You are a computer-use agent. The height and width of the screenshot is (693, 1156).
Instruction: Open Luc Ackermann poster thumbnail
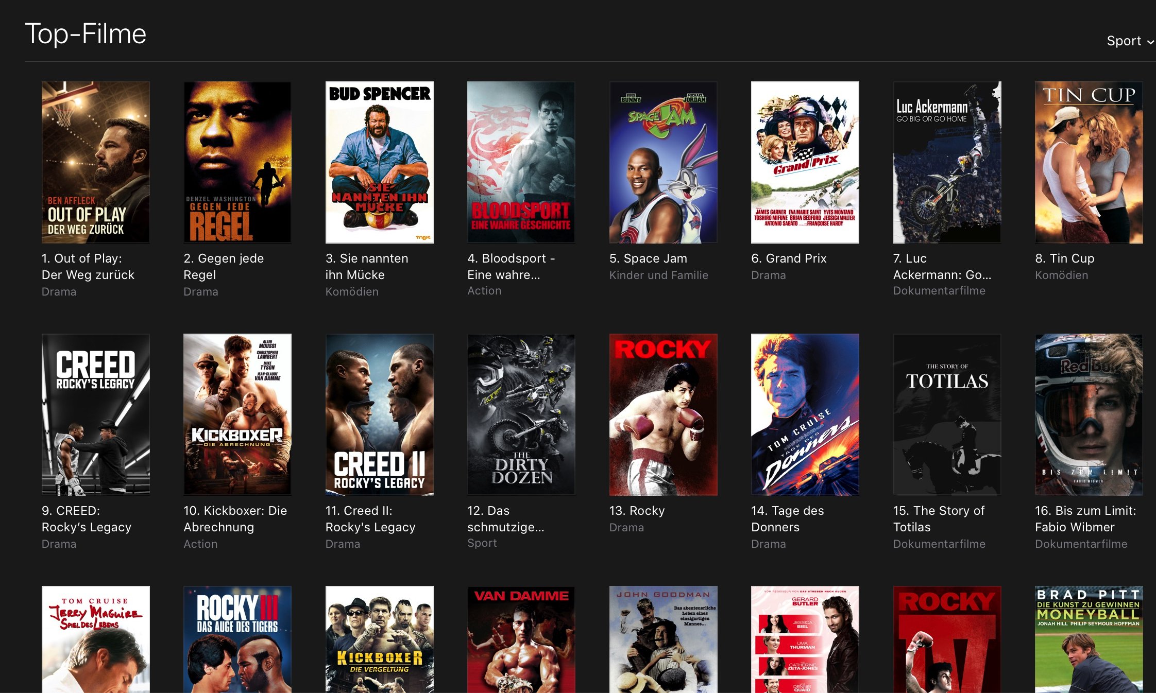947,162
